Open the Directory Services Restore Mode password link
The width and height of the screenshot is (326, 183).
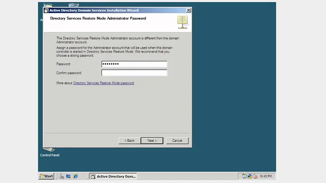(x=104, y=83)
